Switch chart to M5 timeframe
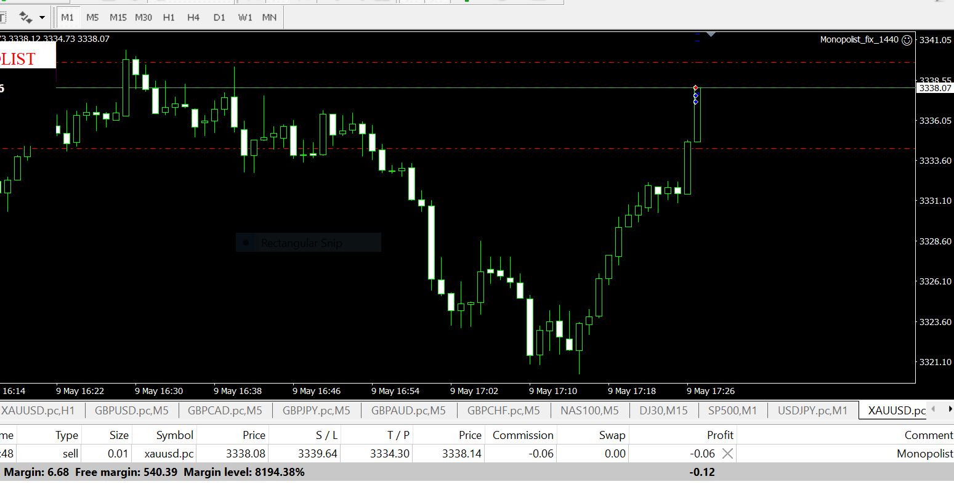The height and width of the screenshot is (487, 954). [92, 17]
